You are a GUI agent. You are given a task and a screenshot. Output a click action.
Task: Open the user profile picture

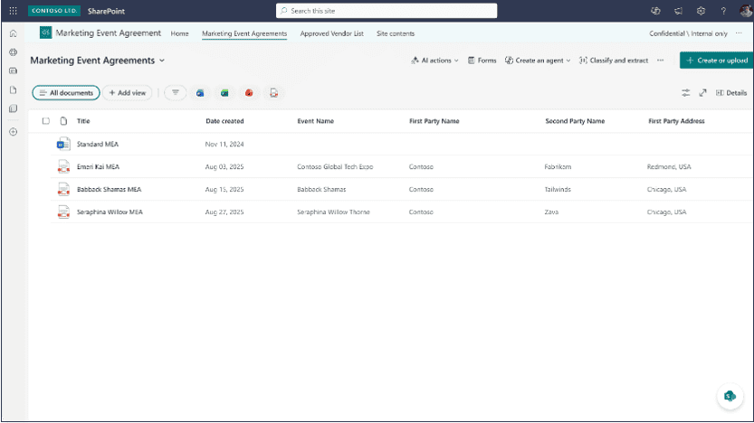[x=746, y=11]
